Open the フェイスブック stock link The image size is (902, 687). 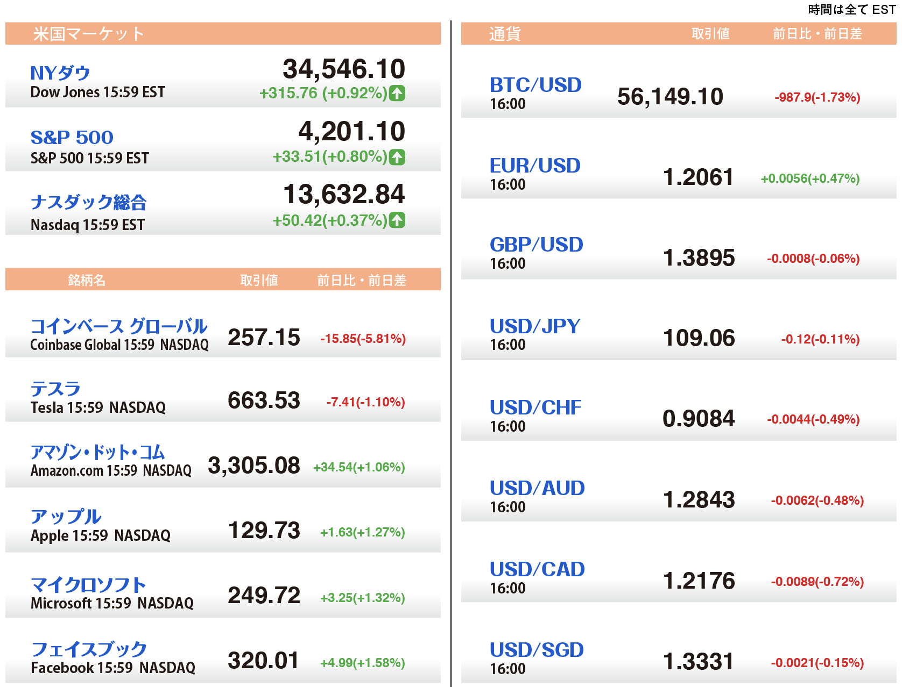(x=89, y=649)
